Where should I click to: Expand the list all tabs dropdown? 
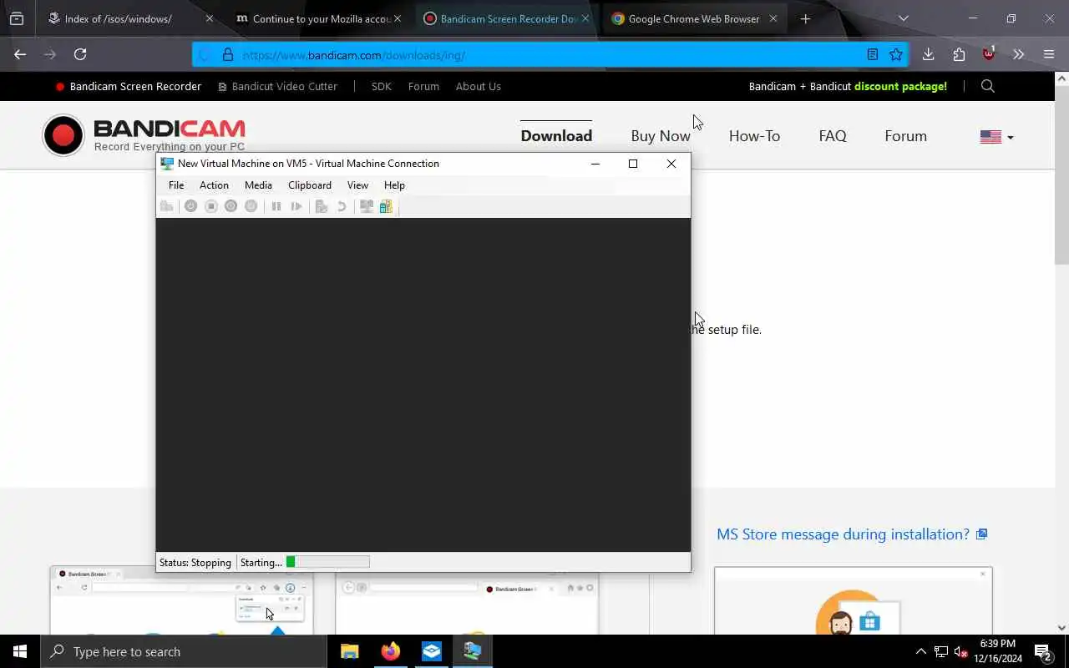pyautogui.click(x=903, y=18)
